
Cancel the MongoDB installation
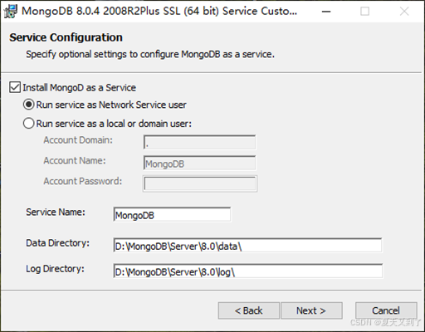click(x=386, y=310)
